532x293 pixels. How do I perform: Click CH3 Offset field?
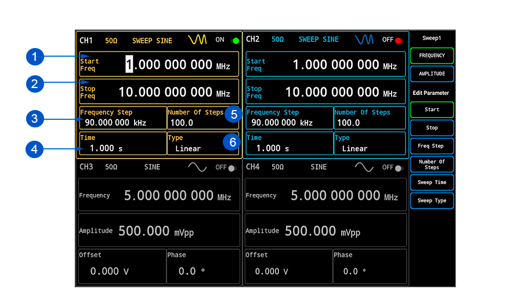click(x=122, y=266)
